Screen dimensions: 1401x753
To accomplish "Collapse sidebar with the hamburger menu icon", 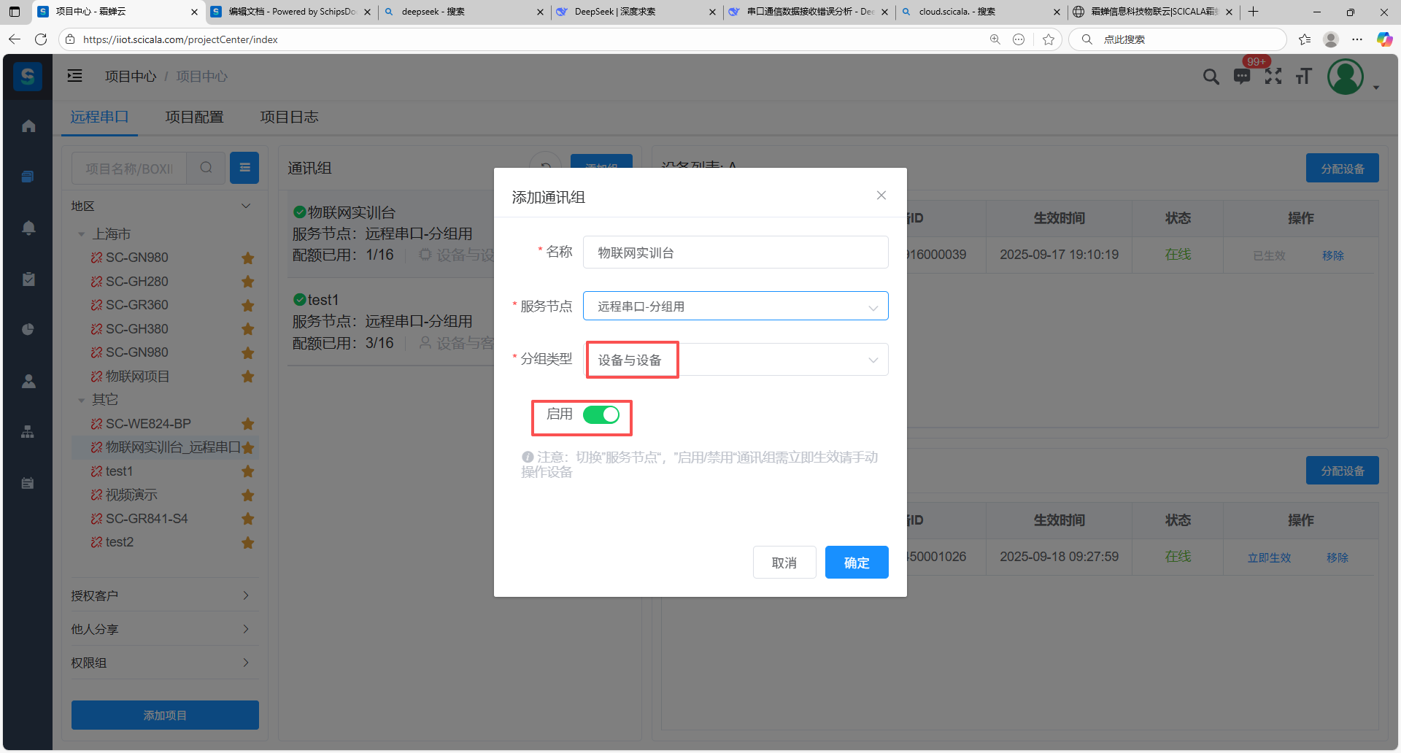I will point(75,76).
